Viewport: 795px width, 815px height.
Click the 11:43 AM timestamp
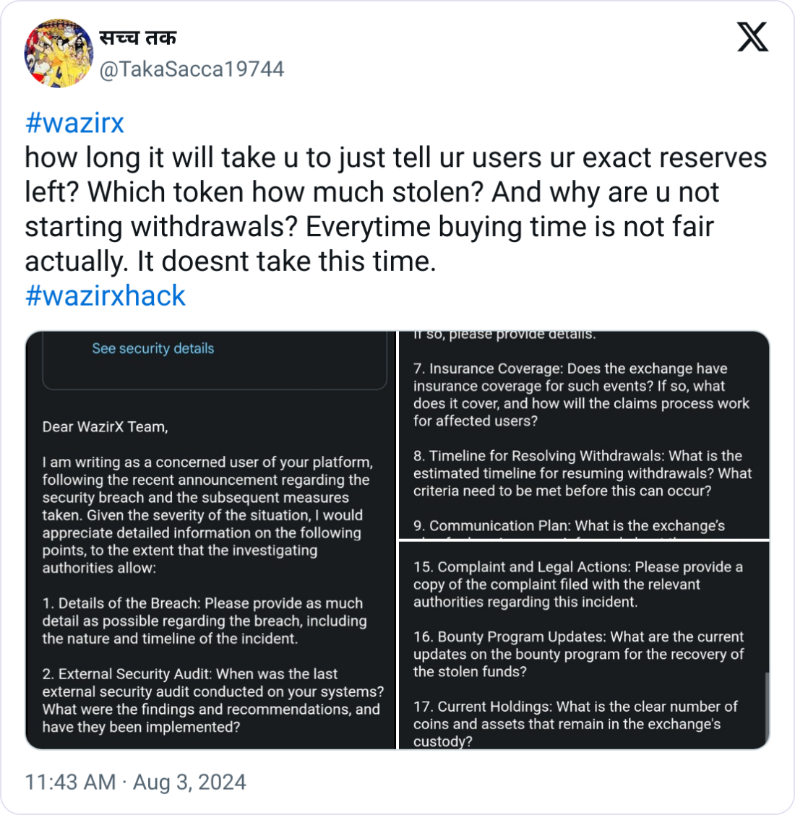pyautogui.click(x=70, y=782)
